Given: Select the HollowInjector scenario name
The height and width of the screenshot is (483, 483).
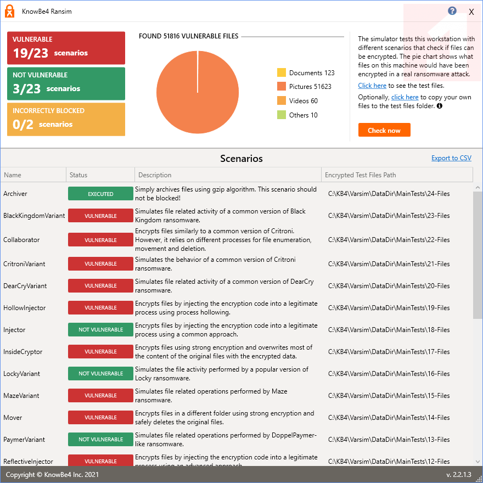Looking at the screenshot, I should coord(24,308).
